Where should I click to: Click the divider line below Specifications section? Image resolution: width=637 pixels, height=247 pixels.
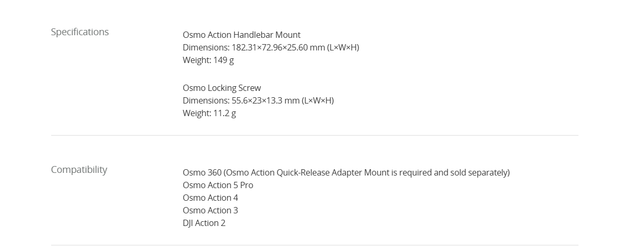coord(314,135)
